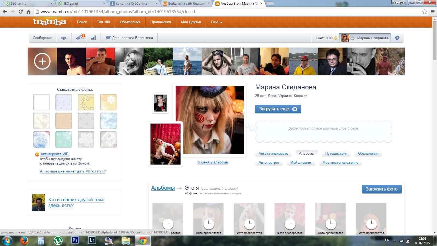Open the Поиск menu item
437x246 pixels.
(82, 22)
